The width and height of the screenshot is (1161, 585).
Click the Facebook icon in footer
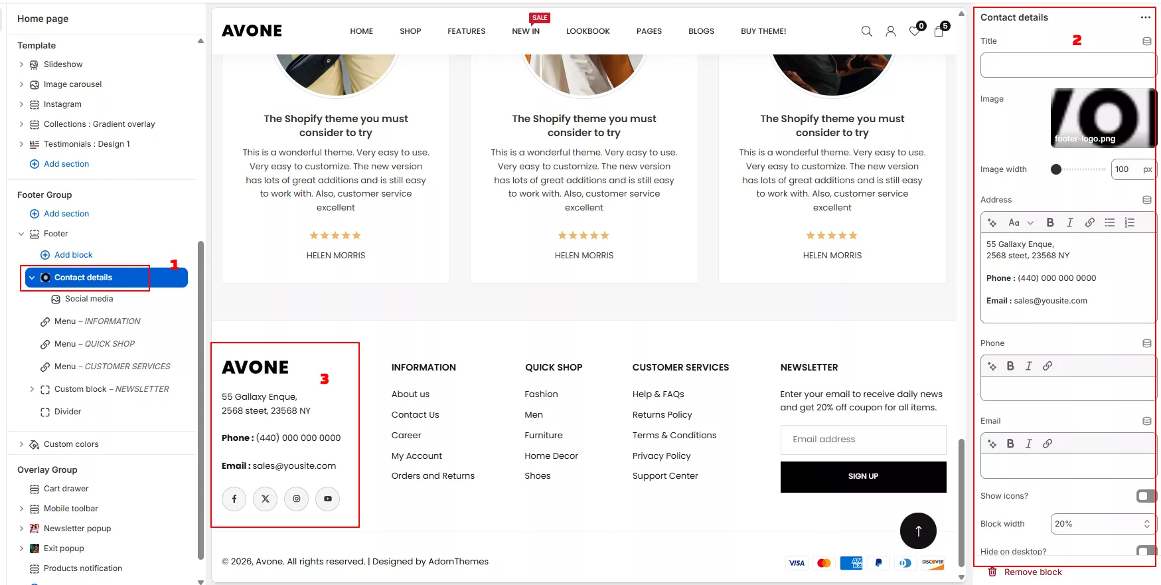(x=234, y=499)
